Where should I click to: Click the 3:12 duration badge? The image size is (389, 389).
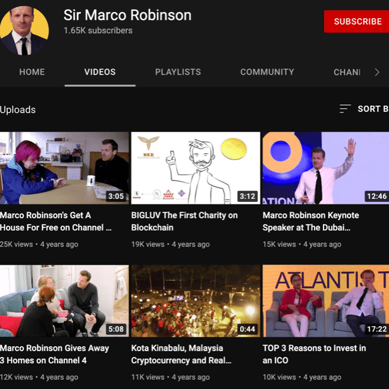coord(247,196)
